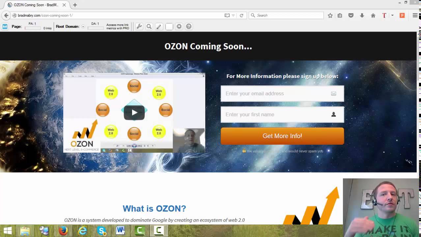Click the URL address bar
Image resolution: width=421 pixels, height=237 pixels.
(x=119, y=15)
